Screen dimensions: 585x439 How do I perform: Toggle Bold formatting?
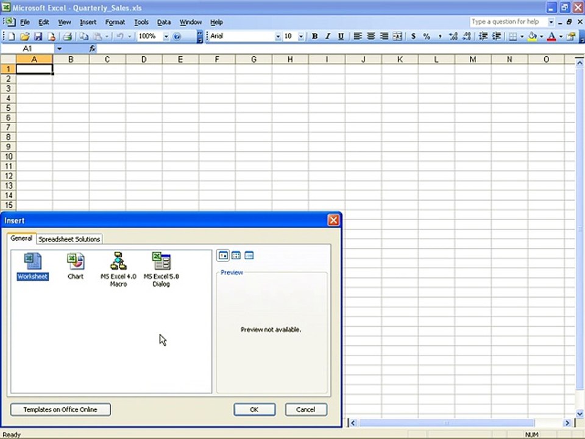314,36
